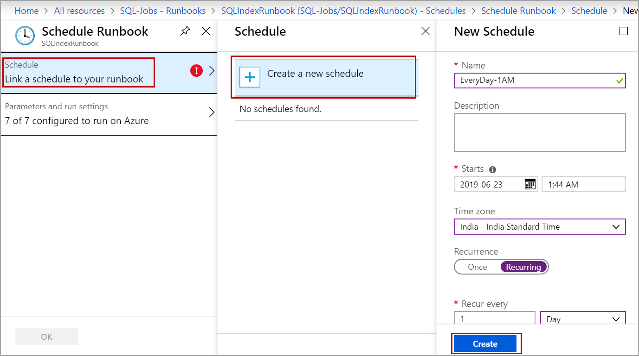
Task: Click the Starts info icon
Action: coord(493,169)
